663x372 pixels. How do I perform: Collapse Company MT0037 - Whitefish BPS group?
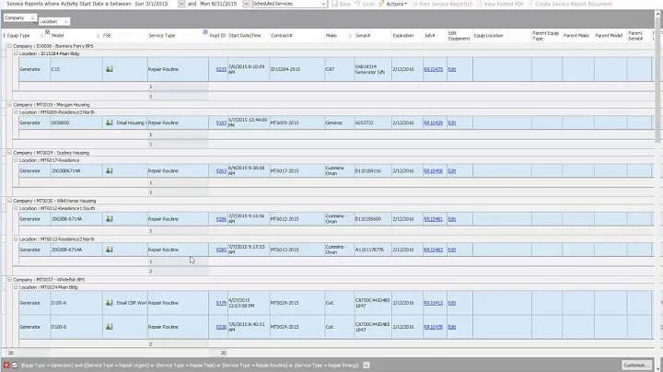point(10,279)
